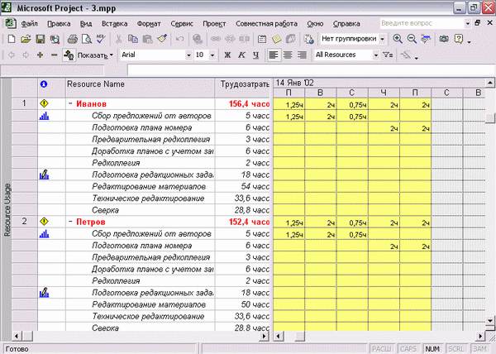Open the Сервис menu

click(182, 24)
